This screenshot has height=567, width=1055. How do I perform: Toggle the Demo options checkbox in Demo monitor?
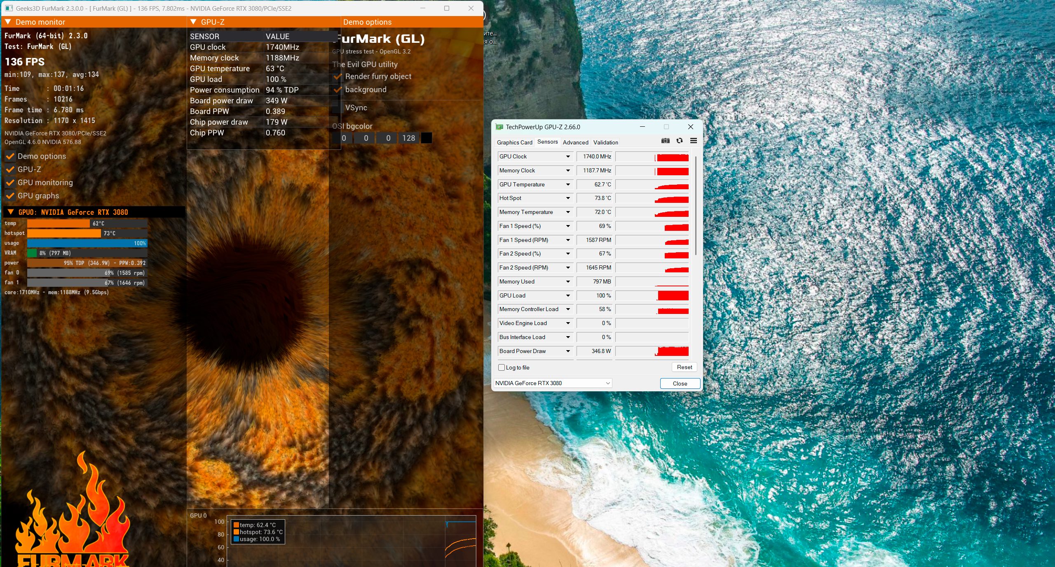10,156
